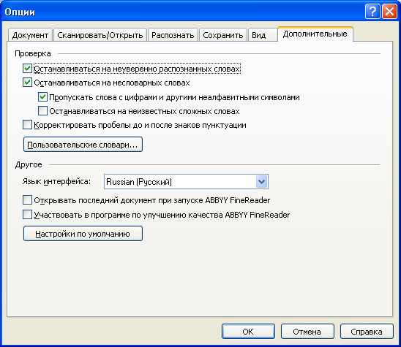Toggle Останавливаться на несловарных словах checkbox
The width and height of the screenshot is (401, 347).
tap(27, 83)
